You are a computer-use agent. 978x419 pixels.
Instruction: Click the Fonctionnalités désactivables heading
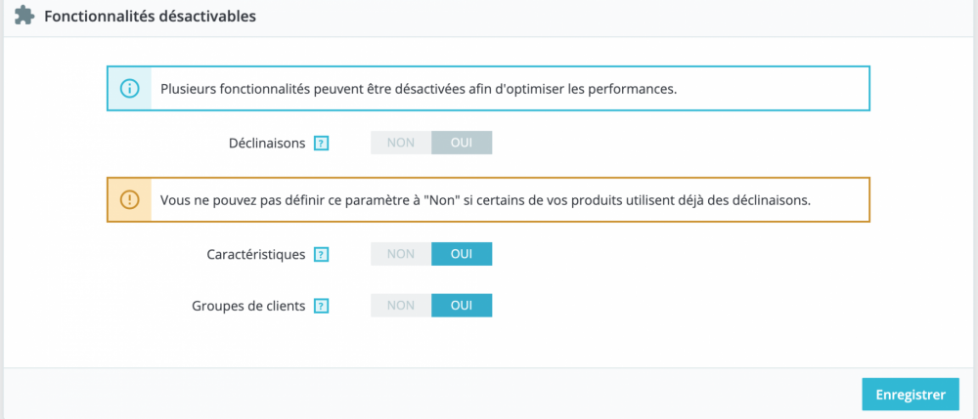(x=151, y=17)
